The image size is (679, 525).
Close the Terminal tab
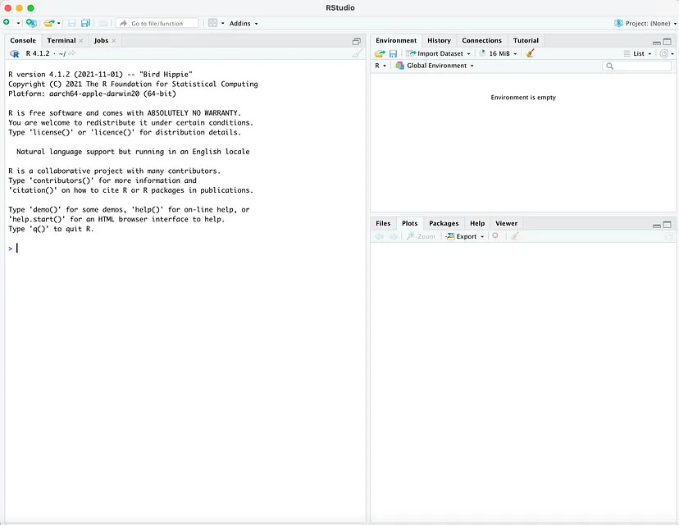pos(81,41)
